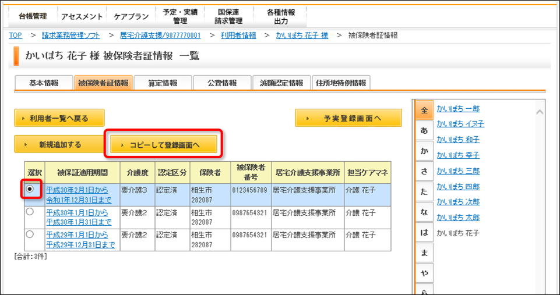560x295 pixels.
Task: Open user かいぽち イヌ子
Action: tap(460, 124)
